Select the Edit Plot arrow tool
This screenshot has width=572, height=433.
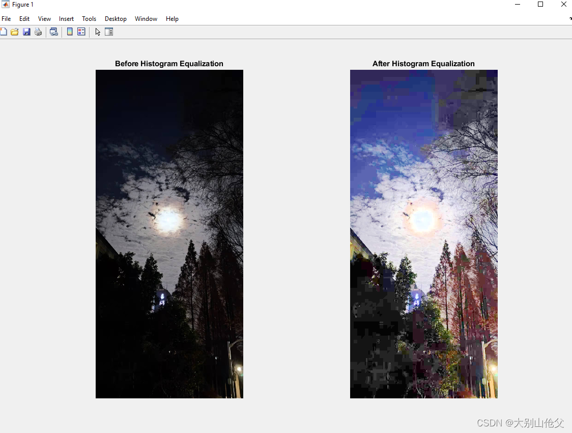coord(97,32)
